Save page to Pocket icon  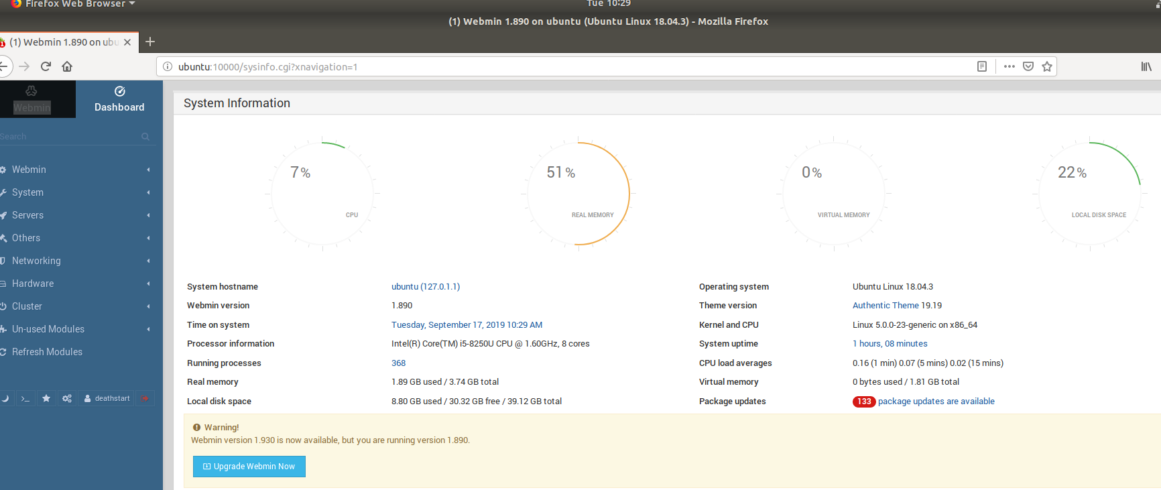tap(1028, 66)
